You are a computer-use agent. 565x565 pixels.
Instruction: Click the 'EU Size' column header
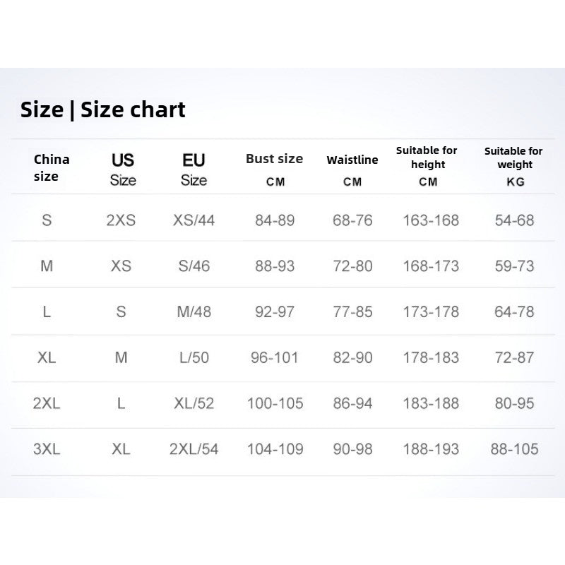point(194,169)
